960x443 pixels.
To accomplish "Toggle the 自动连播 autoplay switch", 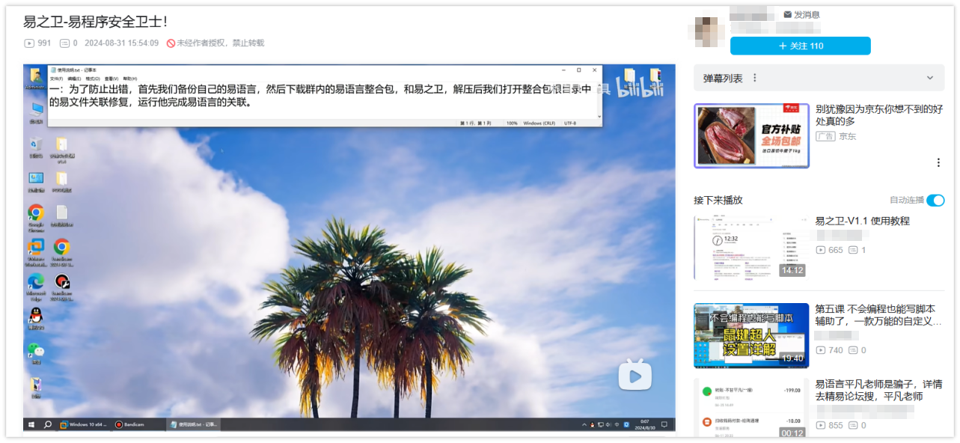I will 935,201.
